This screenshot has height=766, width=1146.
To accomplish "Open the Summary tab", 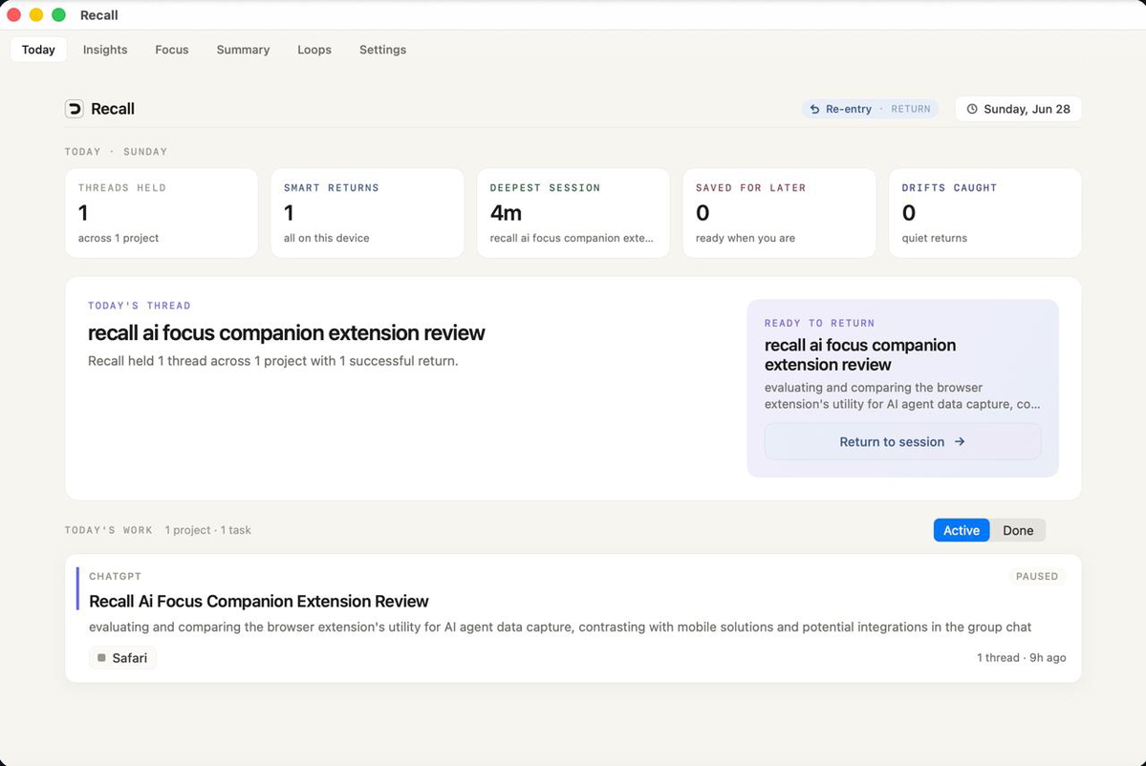I will (244, 50).
